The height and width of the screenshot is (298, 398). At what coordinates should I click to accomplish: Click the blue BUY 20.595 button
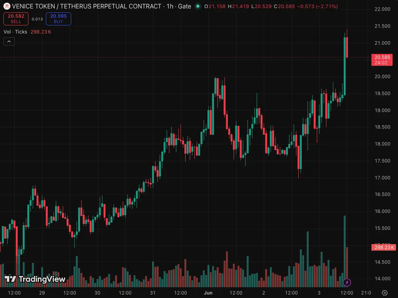coord(59,19)
